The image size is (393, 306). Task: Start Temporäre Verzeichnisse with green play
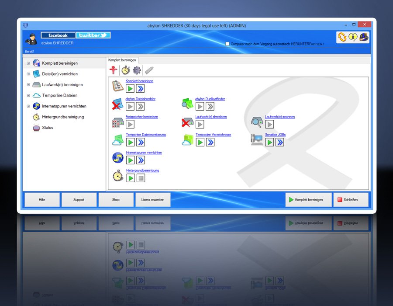(200, 143)
